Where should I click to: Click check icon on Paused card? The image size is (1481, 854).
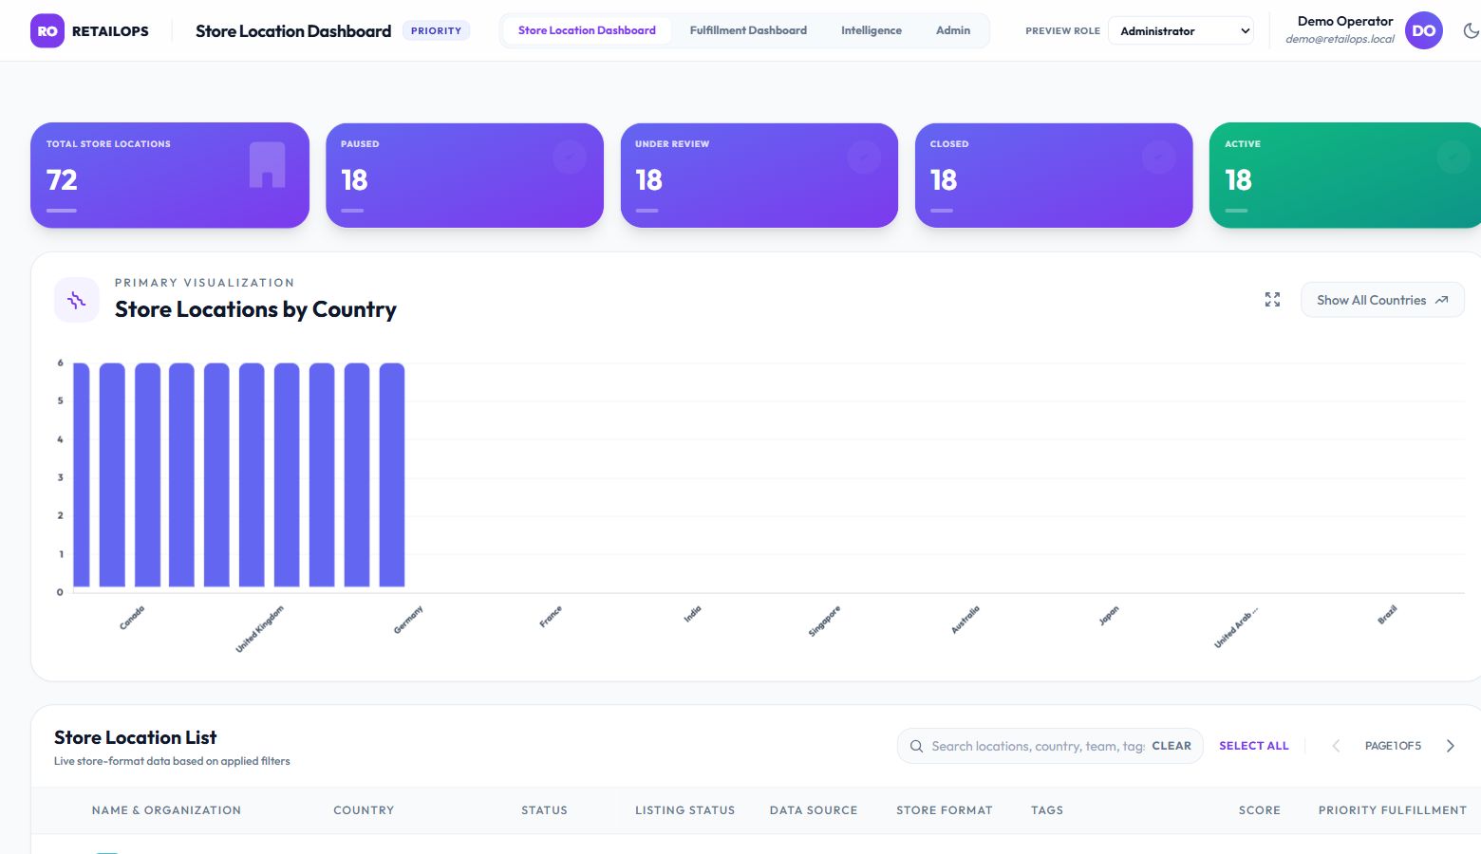570,157
